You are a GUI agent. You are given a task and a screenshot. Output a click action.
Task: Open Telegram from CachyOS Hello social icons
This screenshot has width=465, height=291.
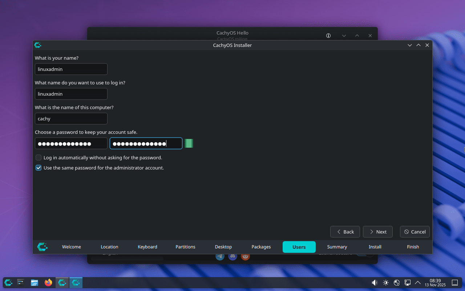tap(220, 256)
